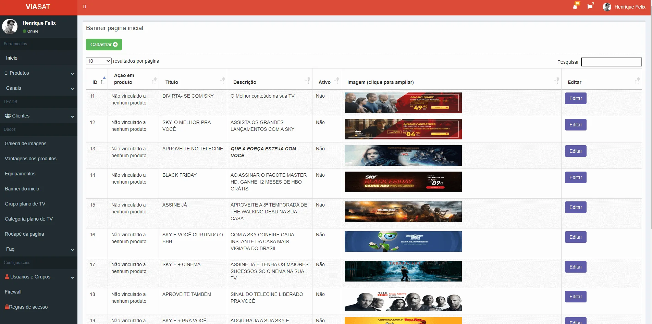Image resolution: width=652 pixels, height=324 pixels.
Task: Click the Clientes group icon
Action: tap(8, 116)
